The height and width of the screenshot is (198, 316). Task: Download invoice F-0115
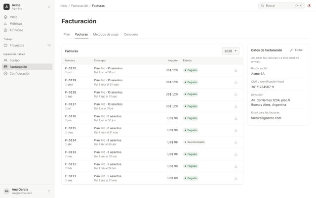(x=236, y=130)
